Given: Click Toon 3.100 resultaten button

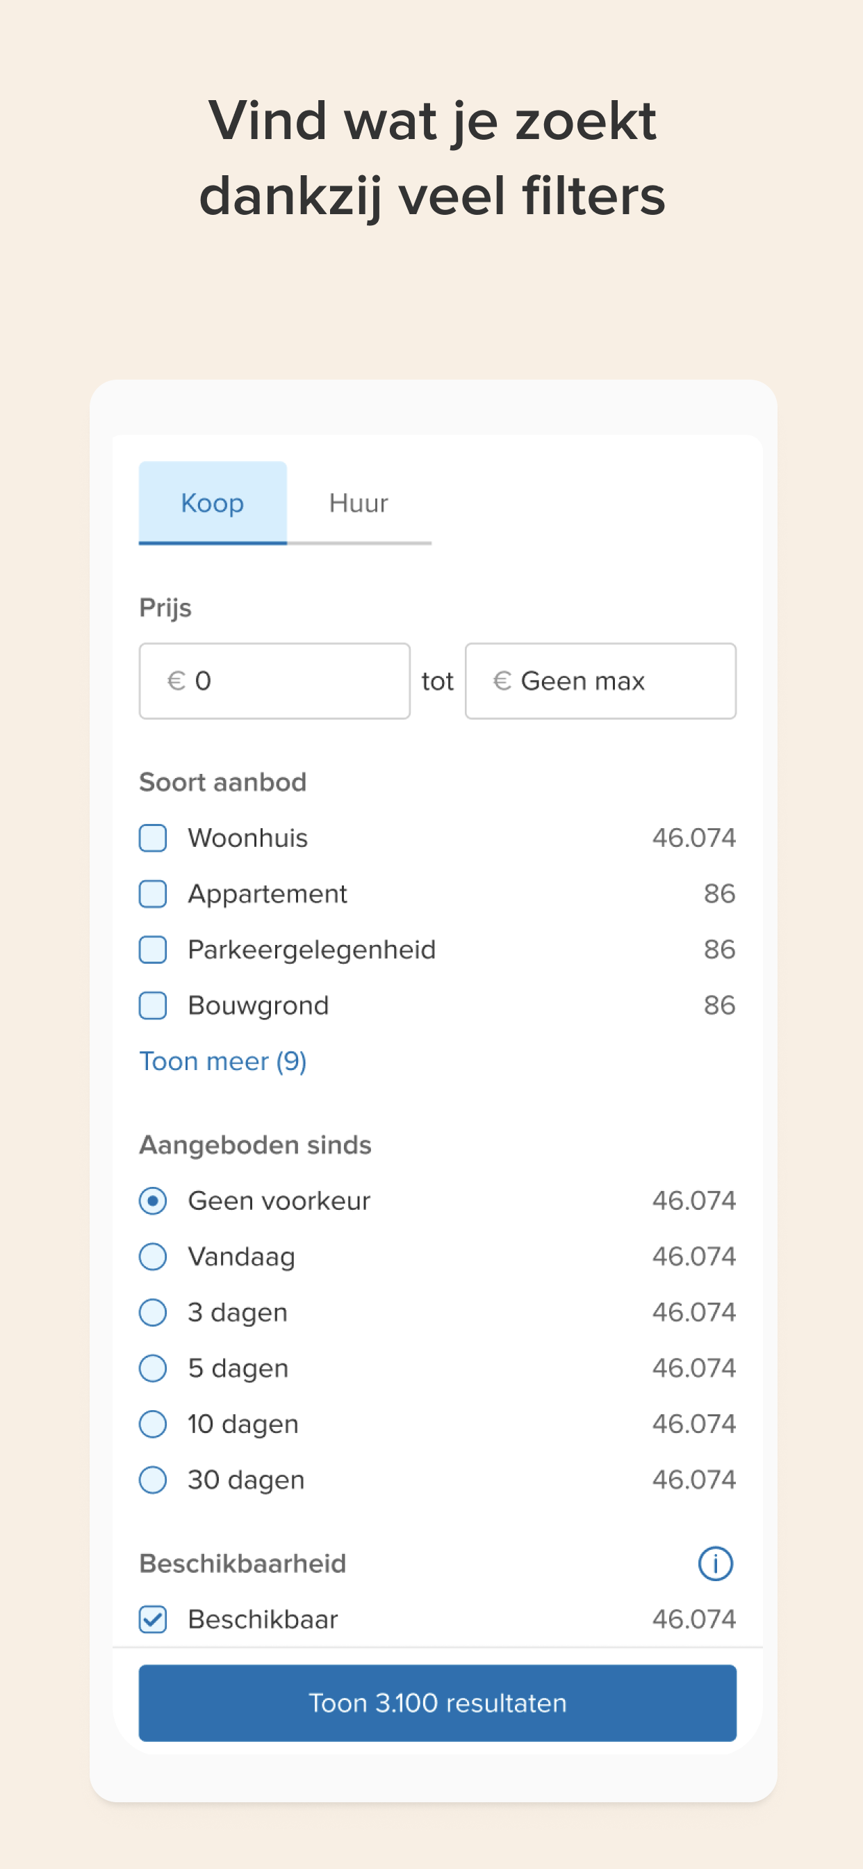Looking at the screenshot, I should point(437,1703).
